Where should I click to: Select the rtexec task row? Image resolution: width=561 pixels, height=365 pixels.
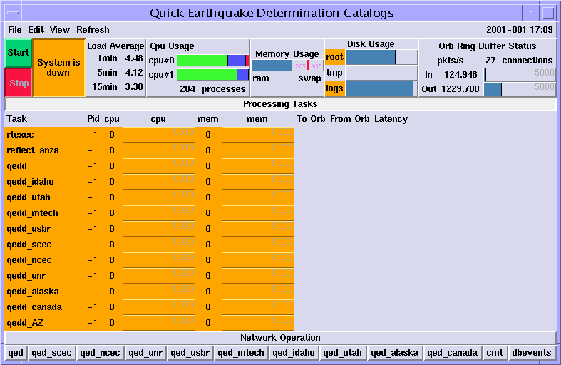coord(150,135)
